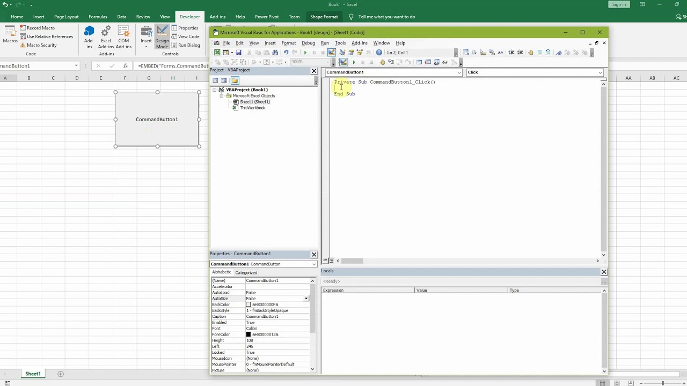This screenshot has height=386, width=687.
Task: Toggle Use Relative References
Action: 46,36
